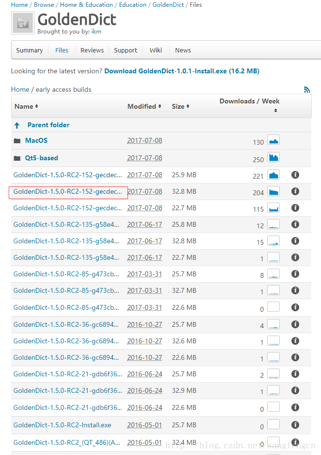
Task: Go to the Support tab
Action: tap(126, 50)
